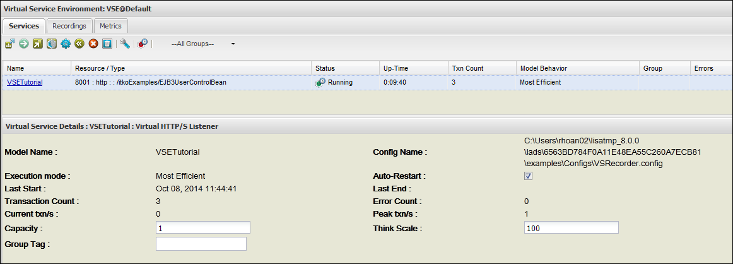Sort by Status column header
The image size is (733, 264).
pyautogui.click(x=344, y=68)
